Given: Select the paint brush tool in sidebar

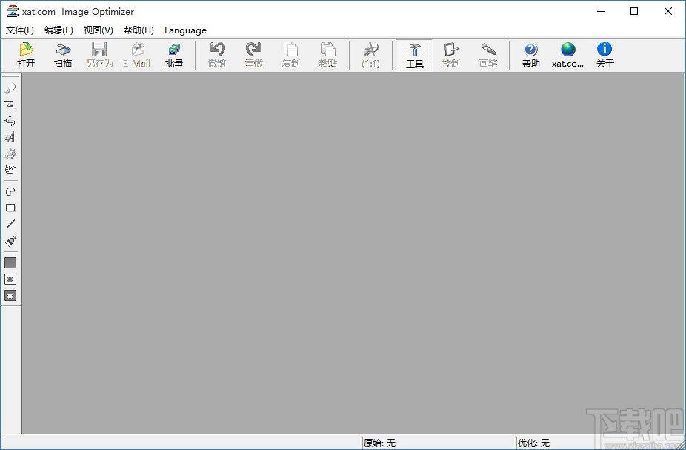Looking at the screenshot, I should pyautogui.click(x=10, y=241).
